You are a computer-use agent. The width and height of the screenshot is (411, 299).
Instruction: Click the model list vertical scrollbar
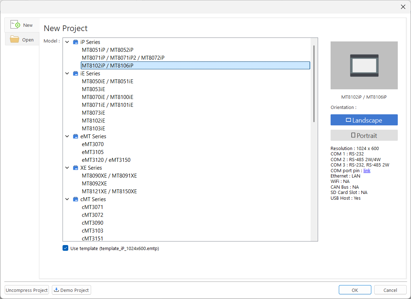click(x=314, y=84)
